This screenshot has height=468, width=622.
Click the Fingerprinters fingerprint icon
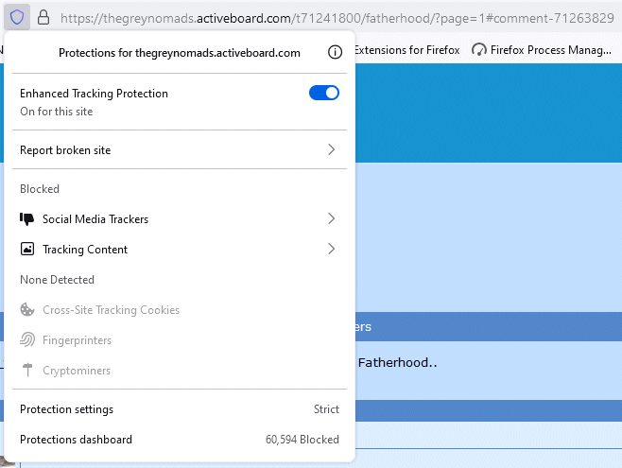pos(26,340)
